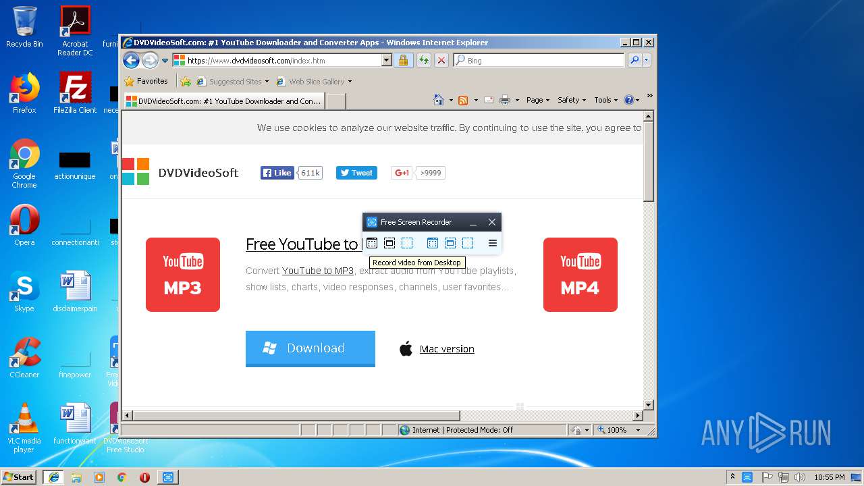Open Suggested Sites in the favorites bar
The image size is (864, 486).
pos(233,82)
